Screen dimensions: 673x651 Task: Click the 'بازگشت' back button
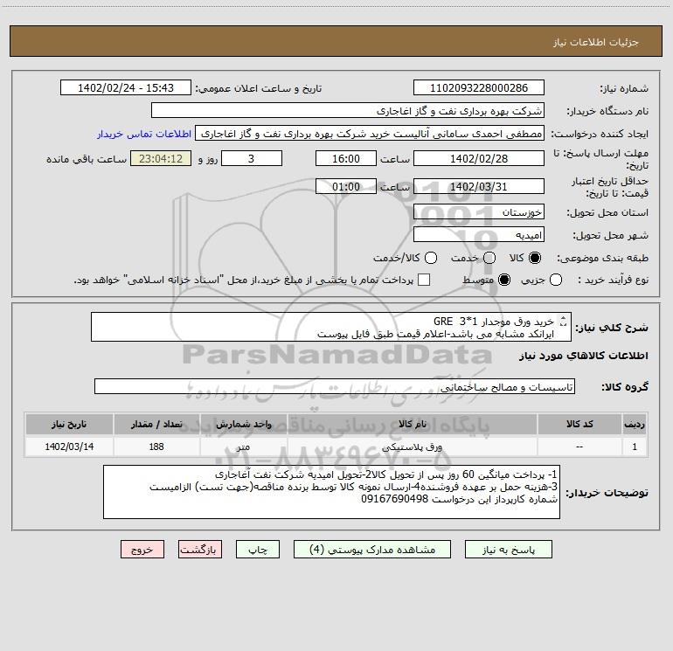pos(200,550)
